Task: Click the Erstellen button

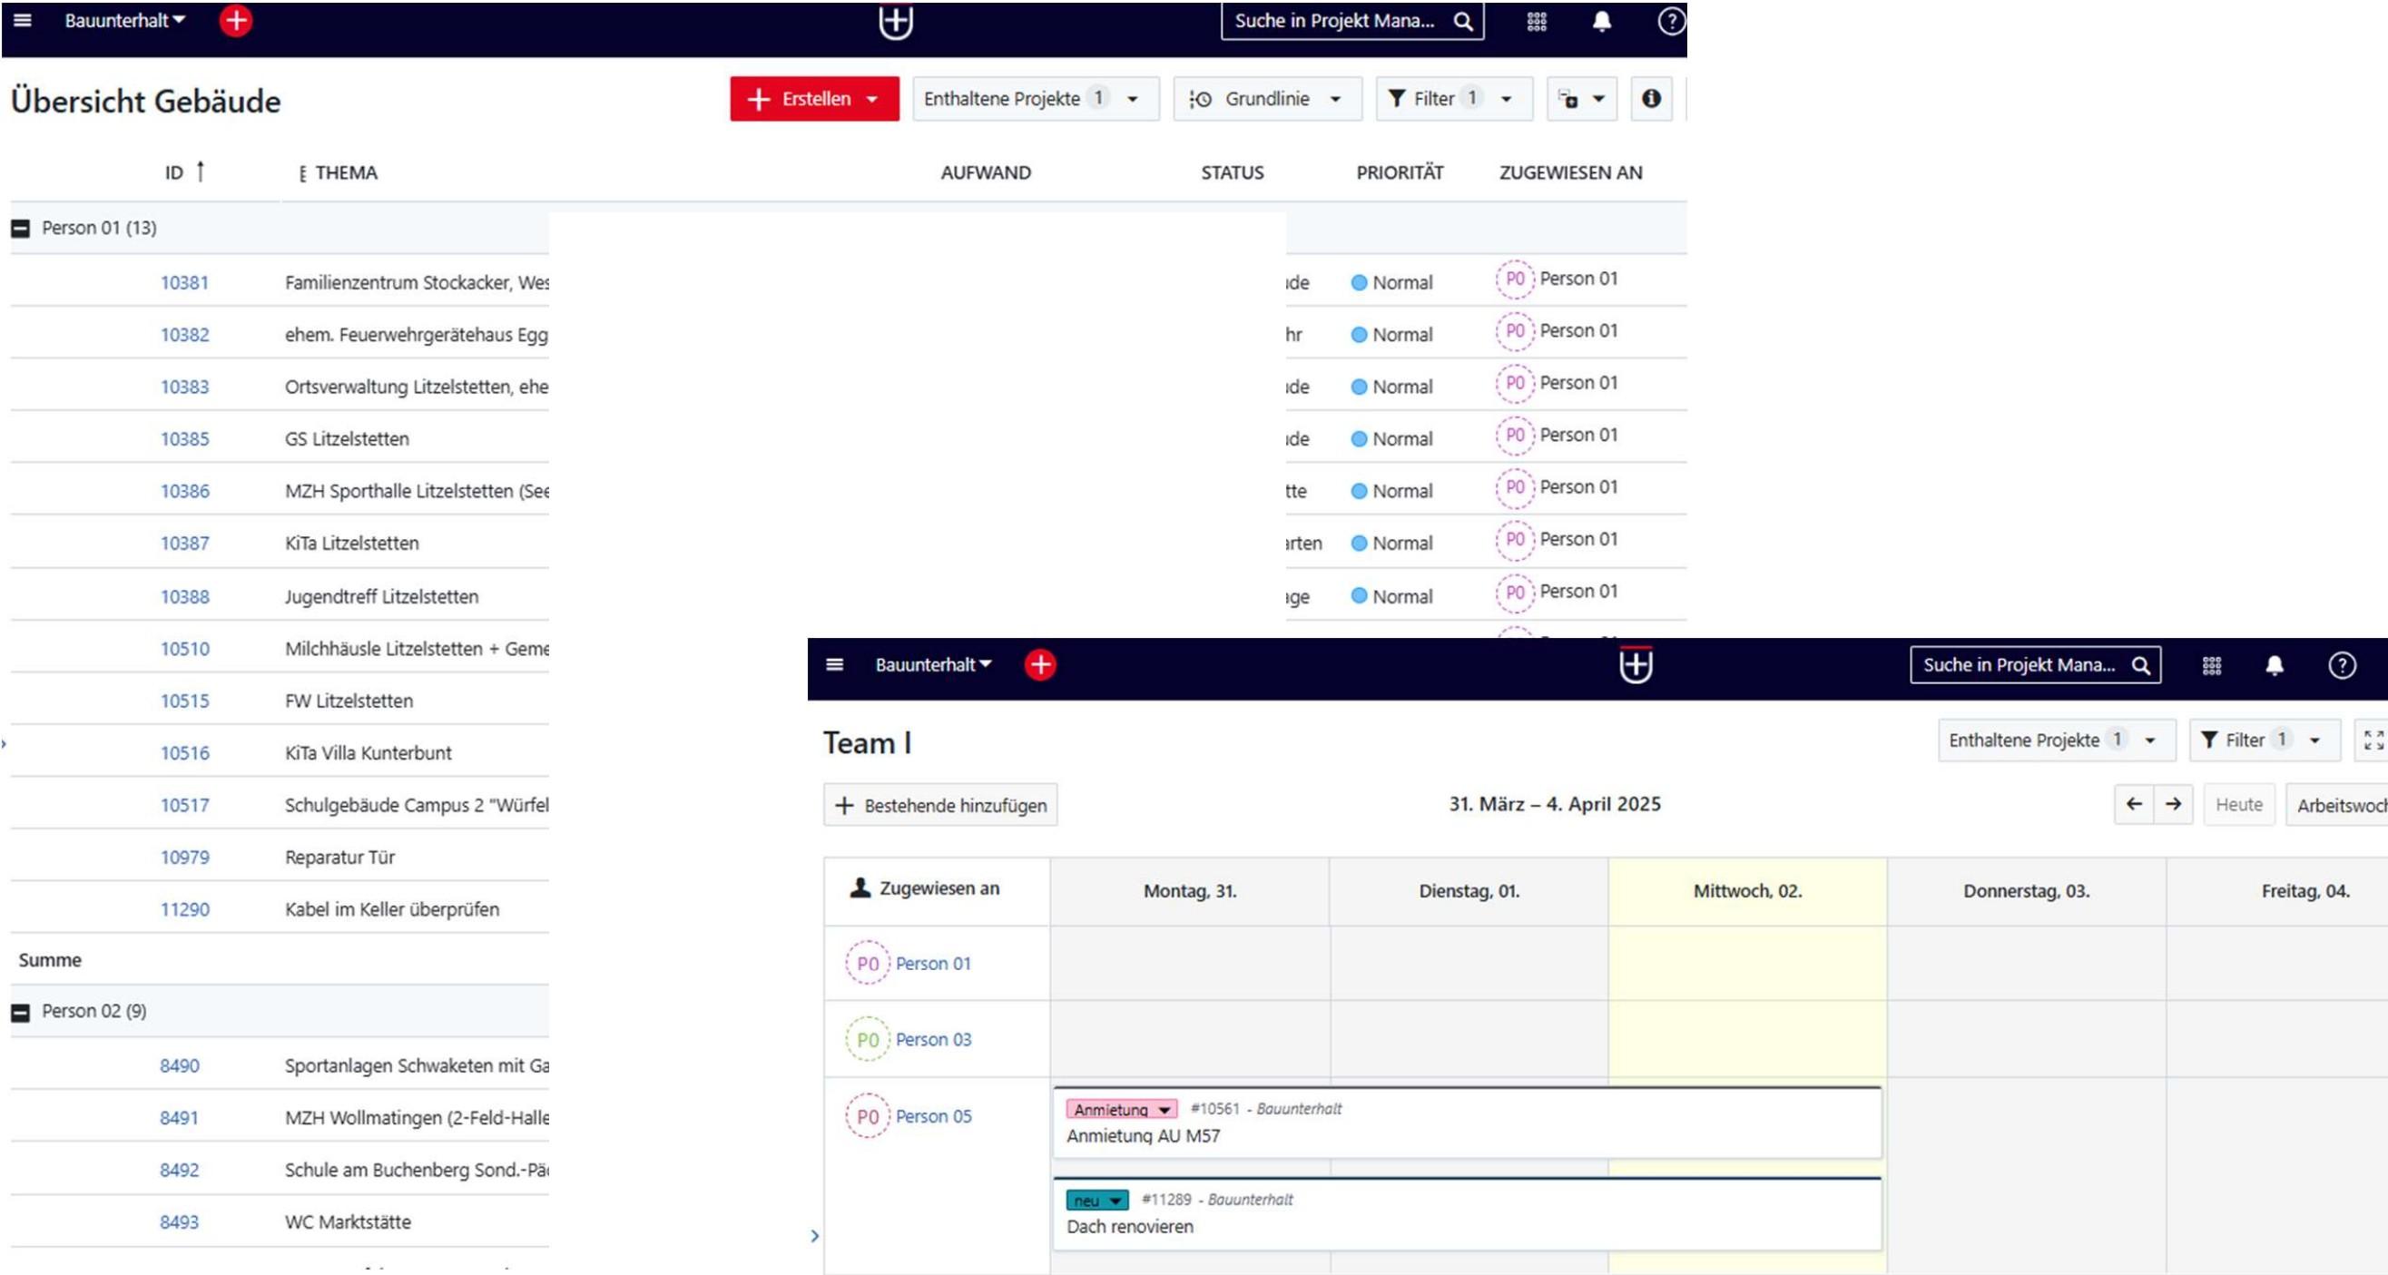Action: [813, 98]
